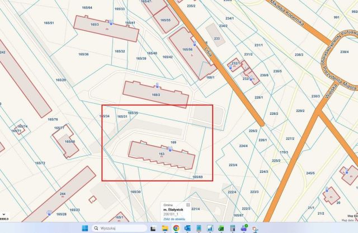Click parcel label 224/4

click(243, 146)
